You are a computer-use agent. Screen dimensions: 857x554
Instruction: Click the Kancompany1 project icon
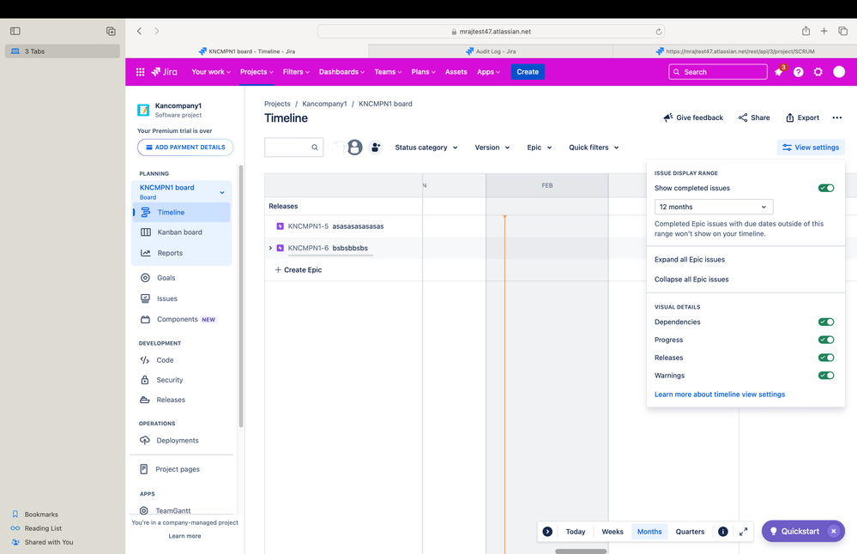click(143, 110)
